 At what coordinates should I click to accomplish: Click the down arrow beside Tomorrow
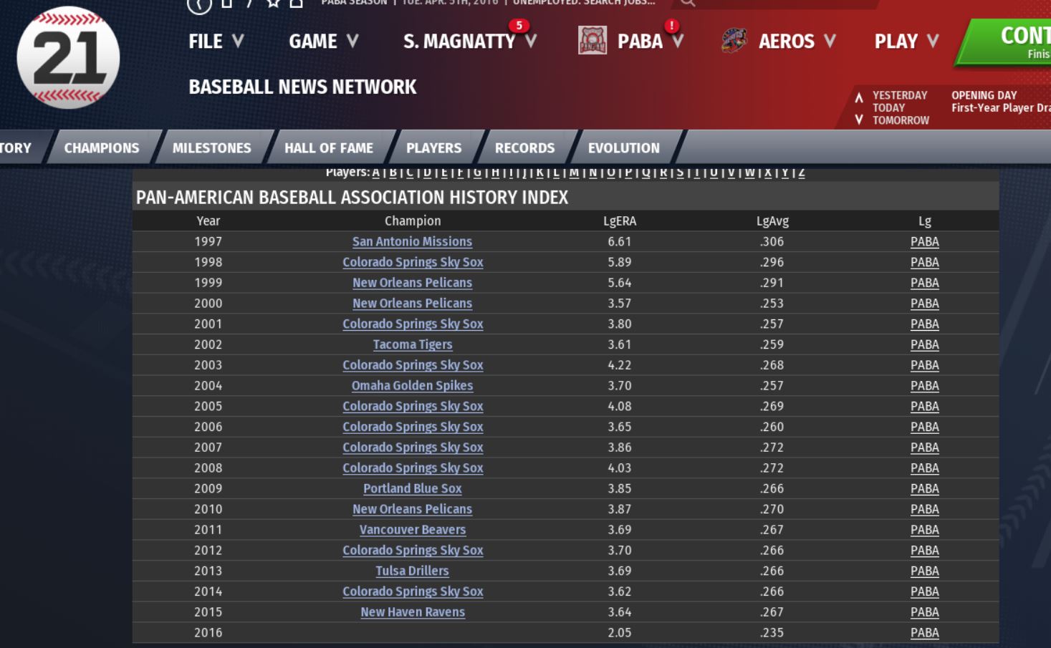[x=859, y=120]
